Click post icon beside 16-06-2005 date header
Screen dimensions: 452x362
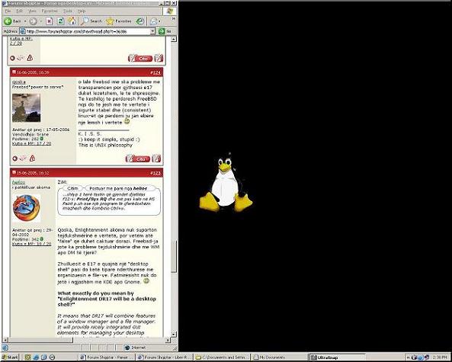tap(14, 72)
